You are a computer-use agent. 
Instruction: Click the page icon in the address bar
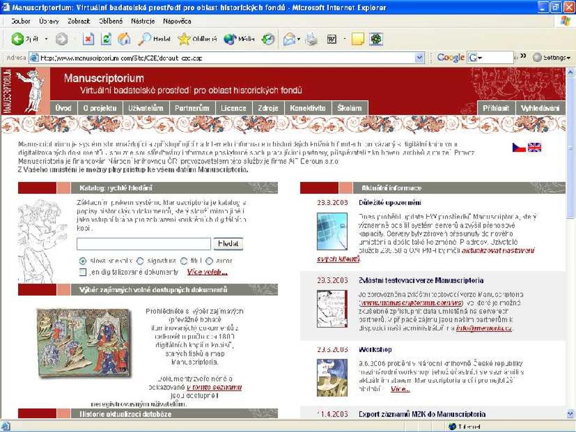click(x=34, y=58)
